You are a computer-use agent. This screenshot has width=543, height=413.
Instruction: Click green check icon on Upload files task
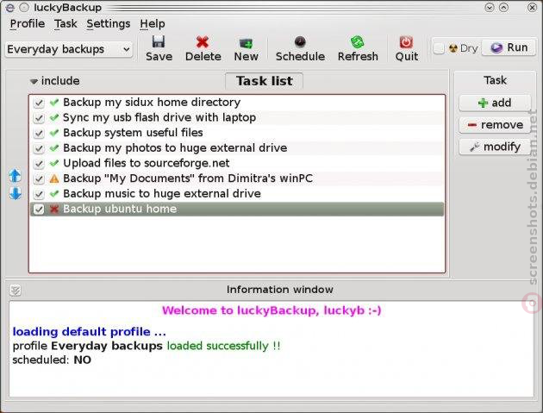click(54, 163)
